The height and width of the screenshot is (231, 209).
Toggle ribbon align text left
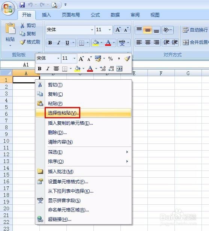(139, 42)
